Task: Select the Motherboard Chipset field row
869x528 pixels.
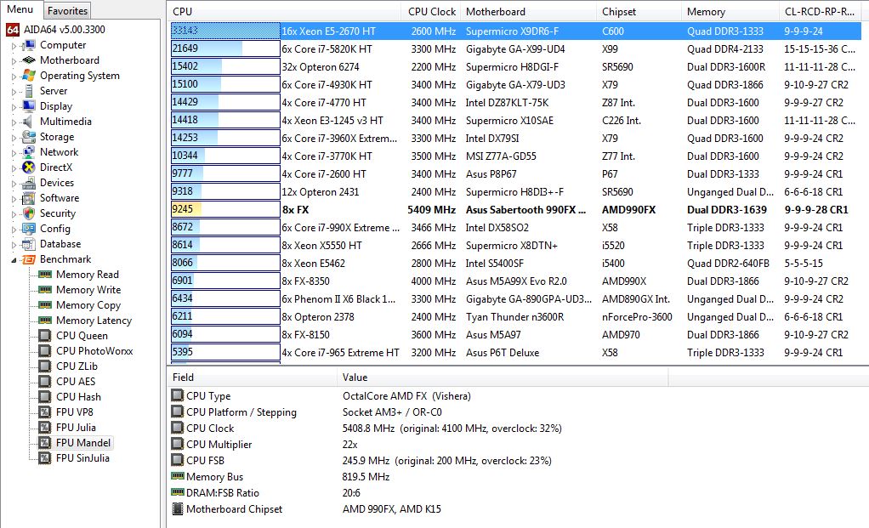Action: (x=418, y=508)
